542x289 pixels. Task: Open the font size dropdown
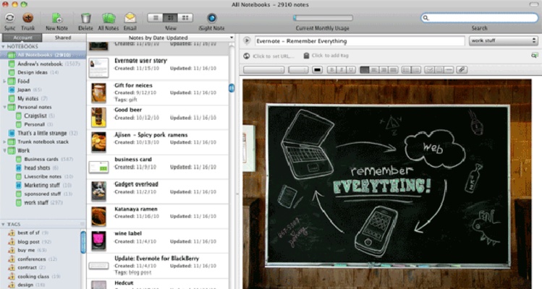pyautogui.click(x=298, y=70)
